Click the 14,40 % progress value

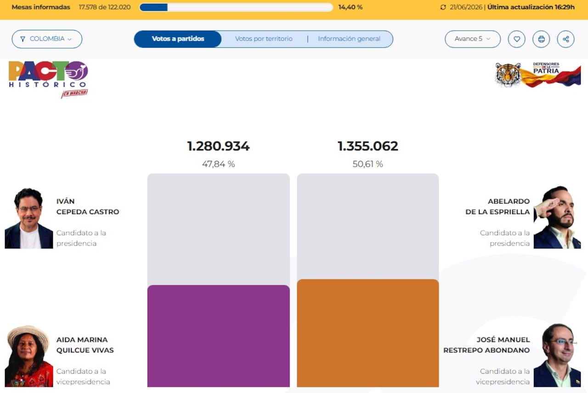pyautogui.click(x=351, y=7)
